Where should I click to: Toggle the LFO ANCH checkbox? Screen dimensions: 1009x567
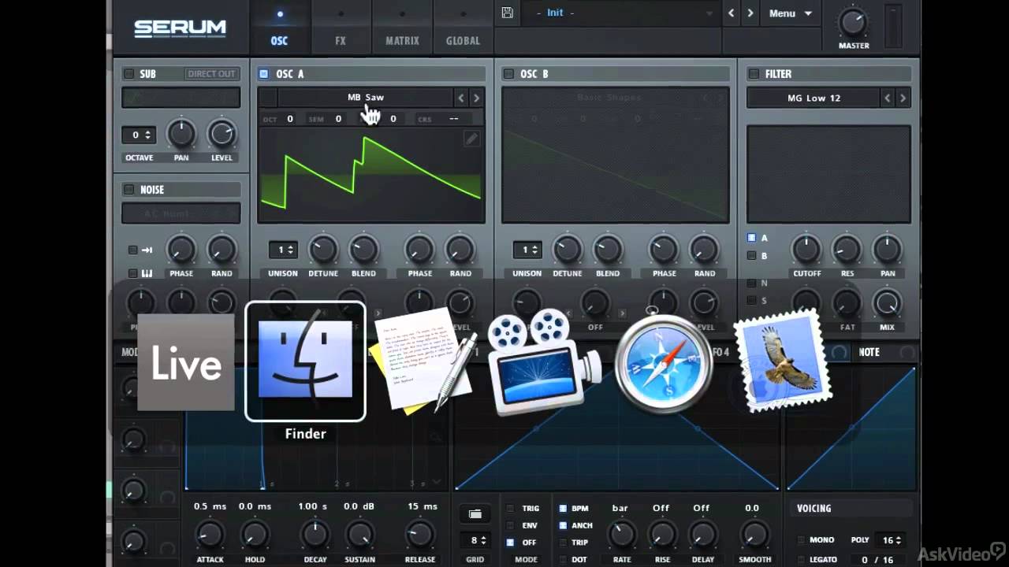coord(562,525)
